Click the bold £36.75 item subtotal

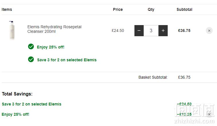tap(184, 31)
